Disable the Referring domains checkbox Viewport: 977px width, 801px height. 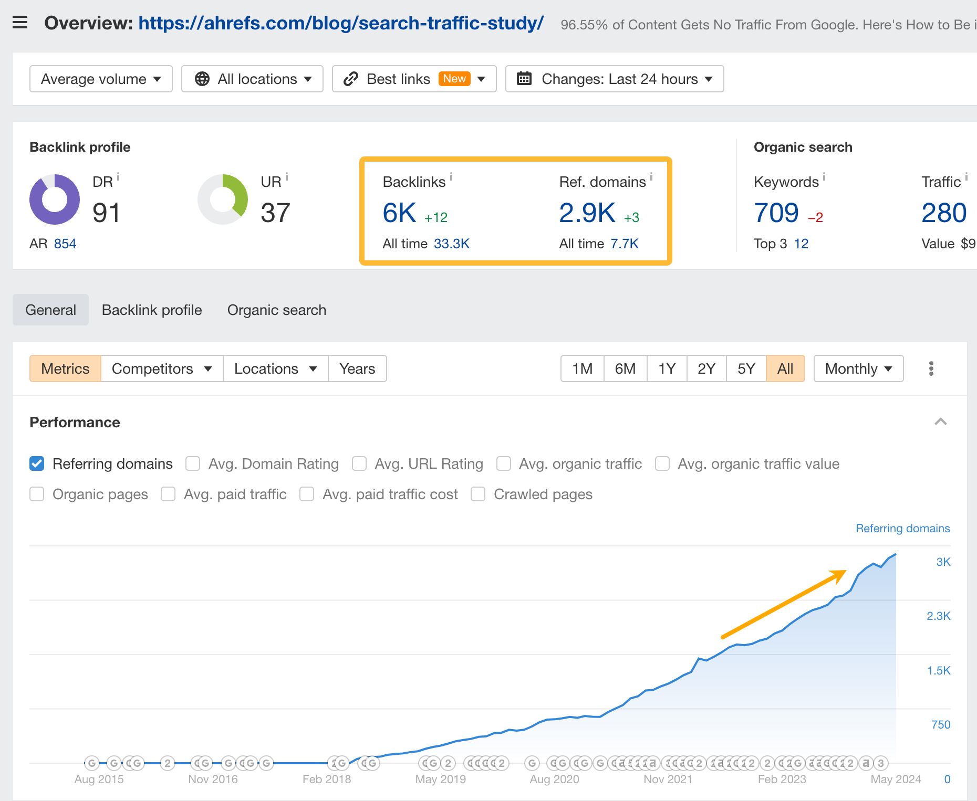[x=36, y=463]
